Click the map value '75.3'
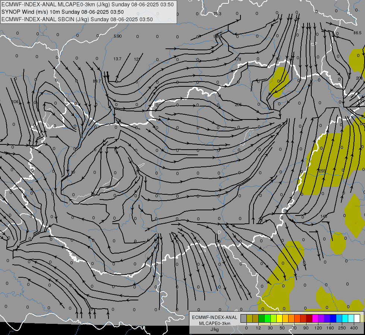Screen dimensions: 365x335 pos(217,14)
